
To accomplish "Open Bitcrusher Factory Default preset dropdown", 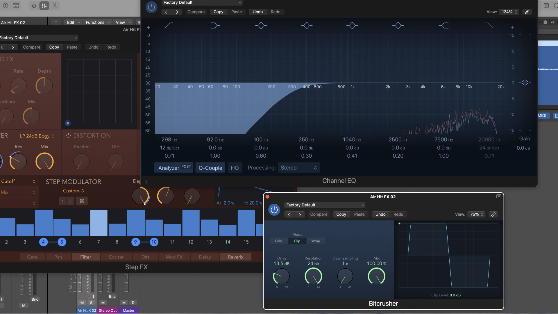I will point(325,205).
